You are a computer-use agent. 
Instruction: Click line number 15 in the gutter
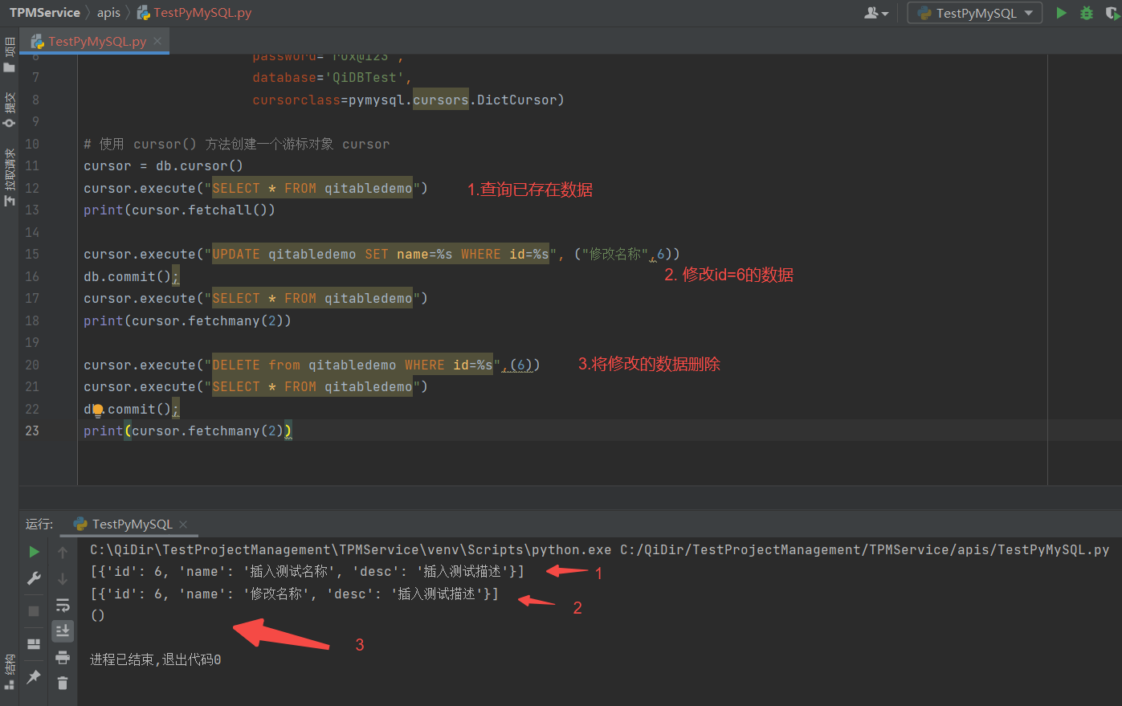pyautogui.click(x=32, y=254)
